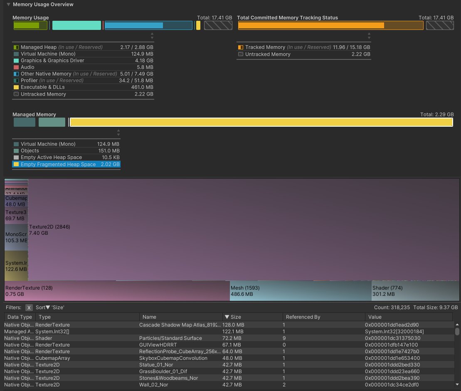The image size is (461, 391).
Task: Click the Profiler legend icon
Action: click(15, 80)
